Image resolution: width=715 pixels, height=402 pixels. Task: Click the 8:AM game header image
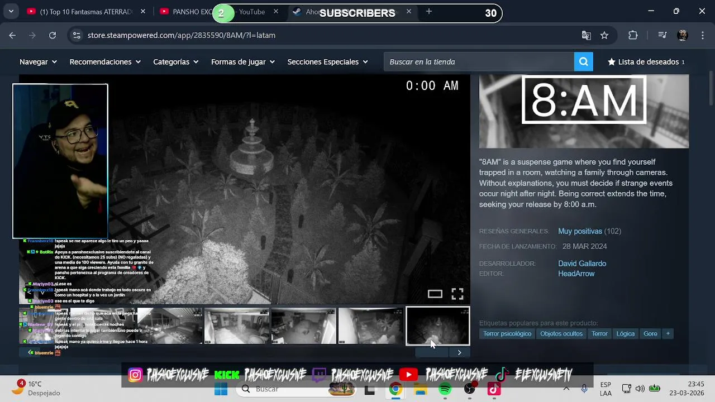pyautogui.click(x=584, y=112)
